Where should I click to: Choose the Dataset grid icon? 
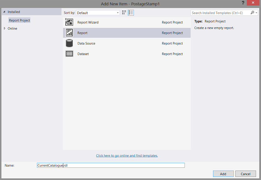pos(69,54)
